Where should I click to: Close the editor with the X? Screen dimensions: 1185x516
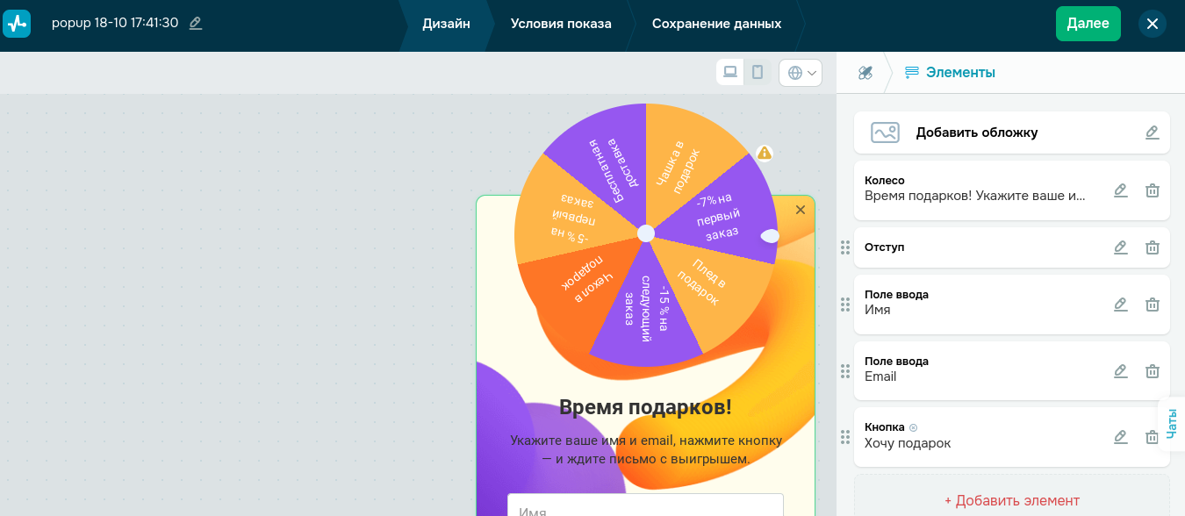click(x=1153, y=24)
